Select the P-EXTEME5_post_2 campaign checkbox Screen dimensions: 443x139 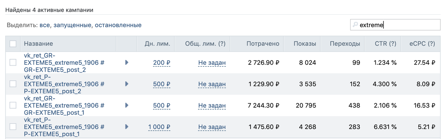click(x=13, y=84)
